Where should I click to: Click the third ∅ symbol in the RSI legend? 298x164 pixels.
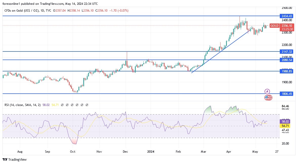[72, 105]
